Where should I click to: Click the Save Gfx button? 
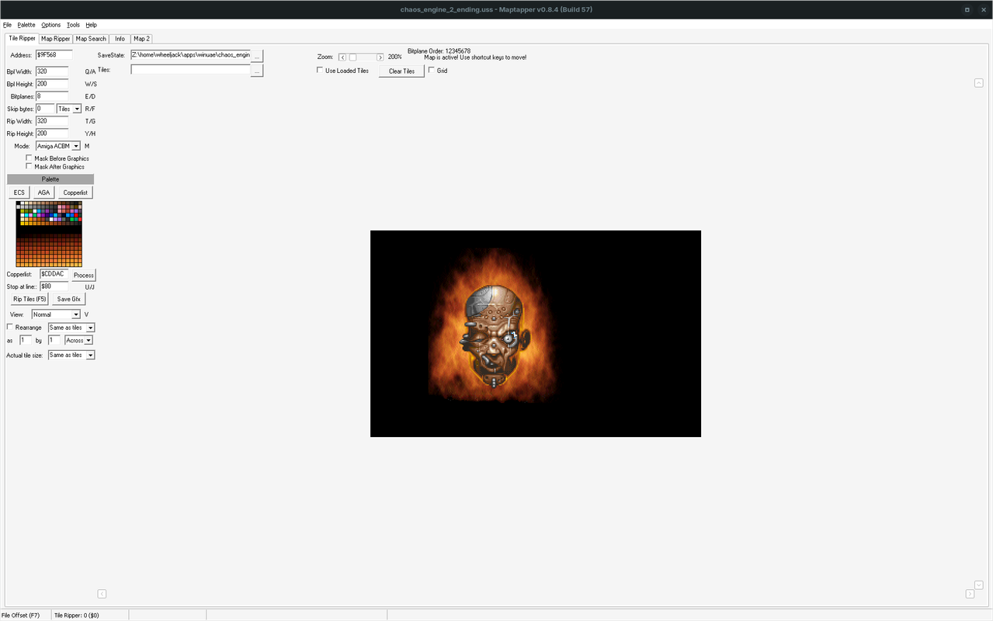coord(68,299)
